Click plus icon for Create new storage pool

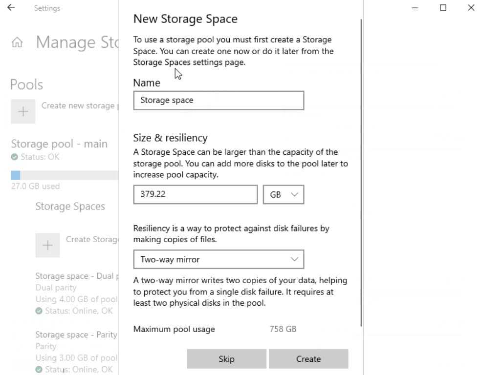point(23,111)
